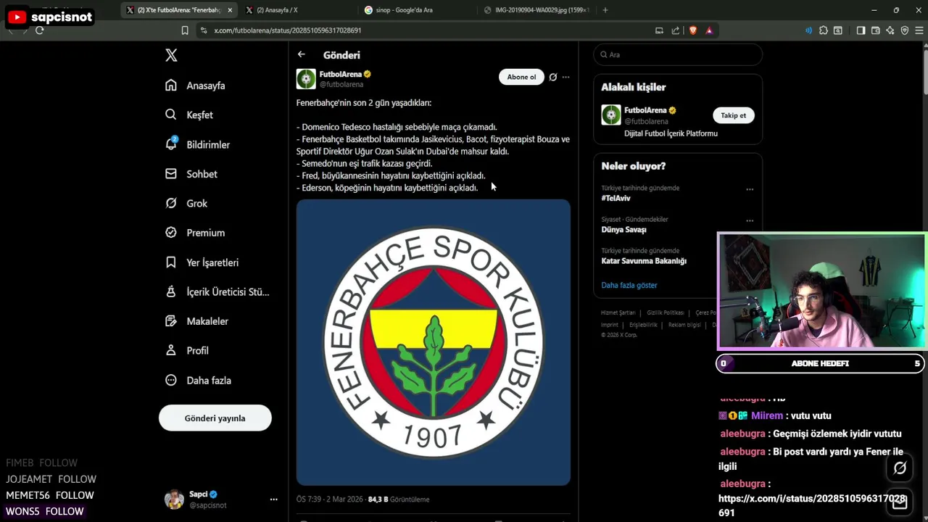Click @futbolarena handle on post
This screenshot has height=522, width=928.
tap(341, 85)
